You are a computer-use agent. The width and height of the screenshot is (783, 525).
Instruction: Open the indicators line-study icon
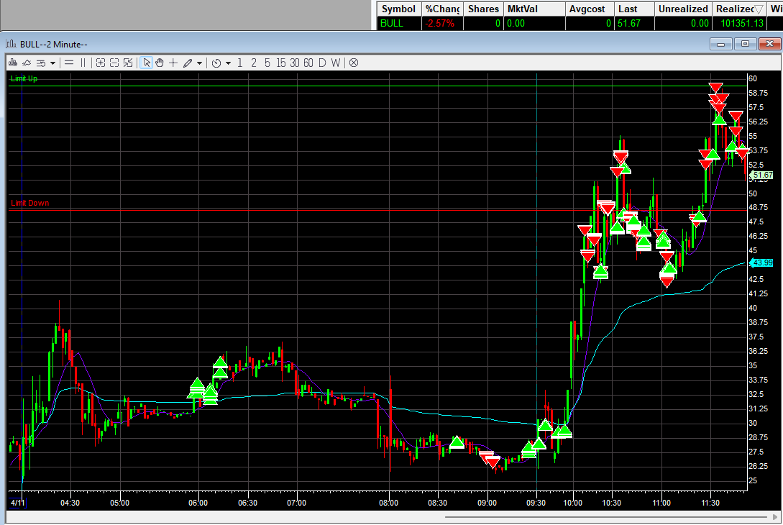pyautogui.click(x=27, y=63)
